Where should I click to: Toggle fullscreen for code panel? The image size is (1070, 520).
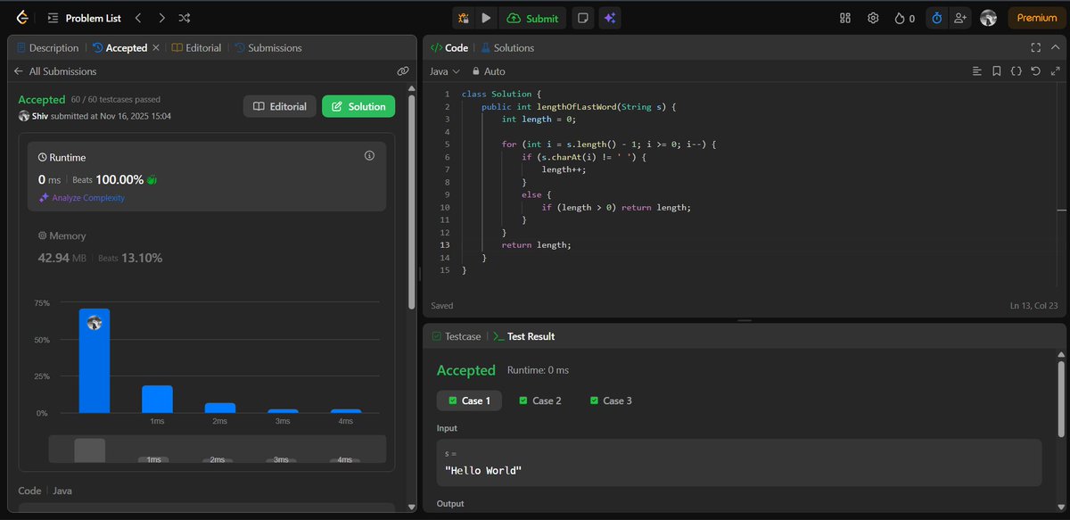[1035, 48]
